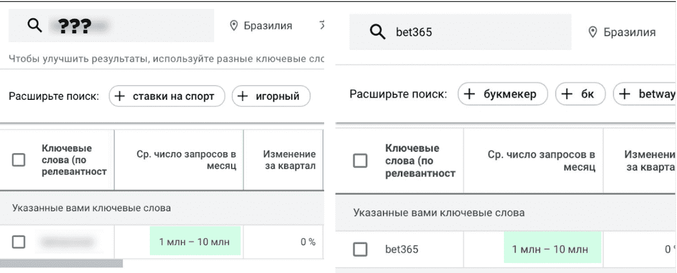Click location pin icon in left panel

(x=234, y=26)
